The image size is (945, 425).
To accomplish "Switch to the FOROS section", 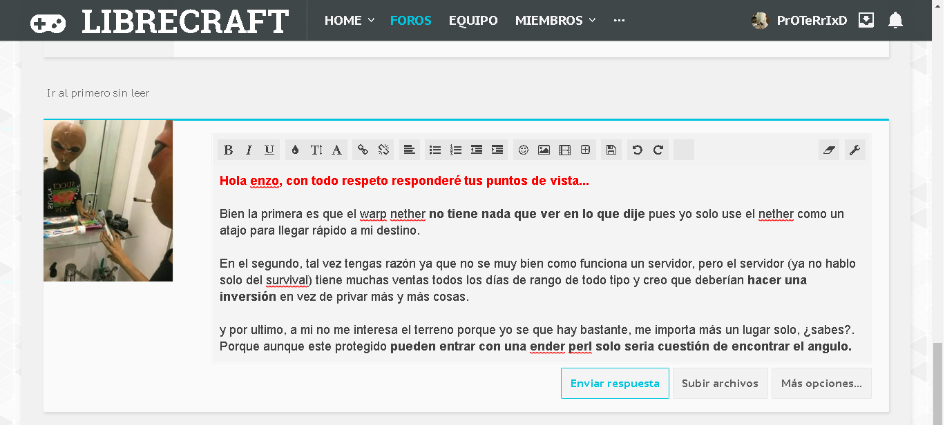I will point(411,20).
